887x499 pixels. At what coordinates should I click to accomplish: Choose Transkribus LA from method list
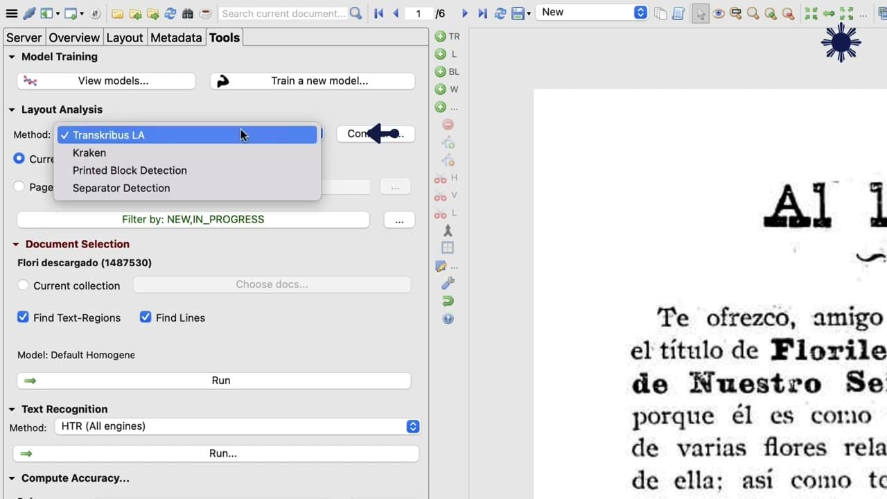[x=187, y=135]
